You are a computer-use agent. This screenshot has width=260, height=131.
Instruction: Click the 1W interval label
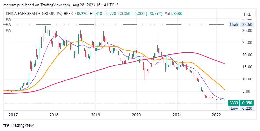[59, 14]
